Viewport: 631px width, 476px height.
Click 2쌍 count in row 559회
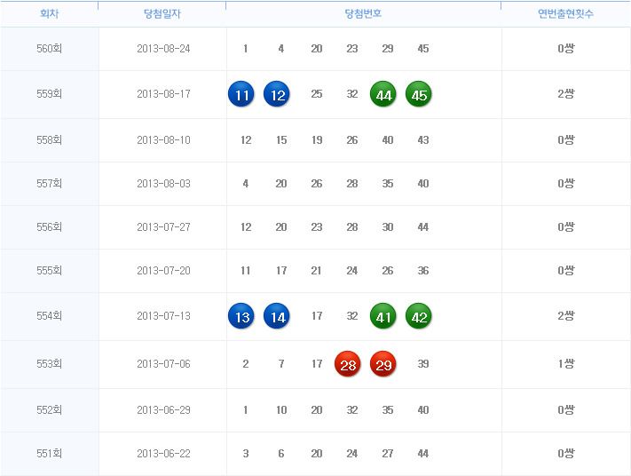[566, 94]
